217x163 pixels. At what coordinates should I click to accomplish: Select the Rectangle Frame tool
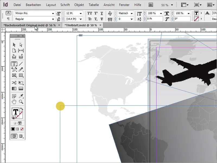click(x=14, y=75)
